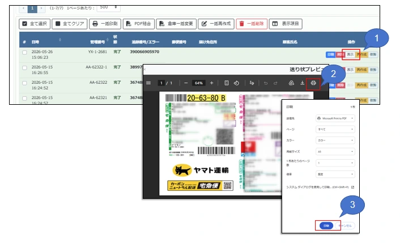
Task: Click the 表示 button in row YX-1-2681
Action: click(350, 54)
